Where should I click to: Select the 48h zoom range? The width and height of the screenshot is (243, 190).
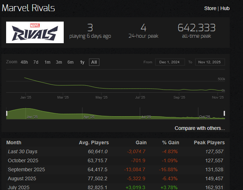(24, 62)
